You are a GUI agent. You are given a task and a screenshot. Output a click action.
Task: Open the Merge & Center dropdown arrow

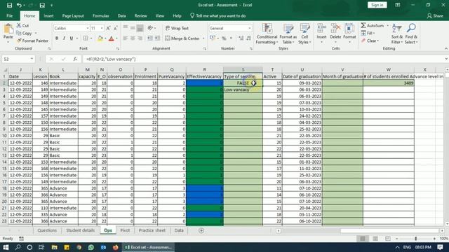[x=203, y=38]
